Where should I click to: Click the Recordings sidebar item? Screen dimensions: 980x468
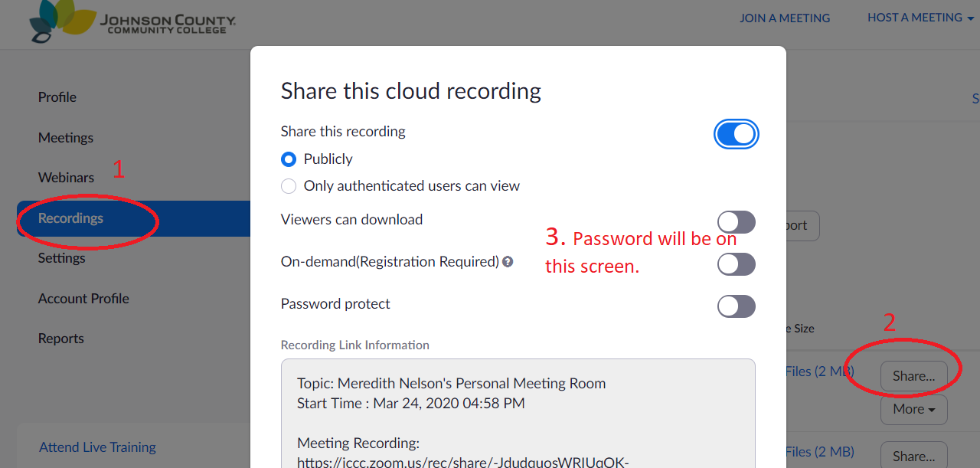[69, 218]
